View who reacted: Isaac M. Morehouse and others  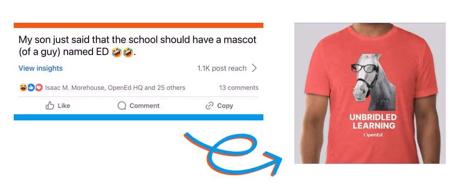[x=115, y=88]
